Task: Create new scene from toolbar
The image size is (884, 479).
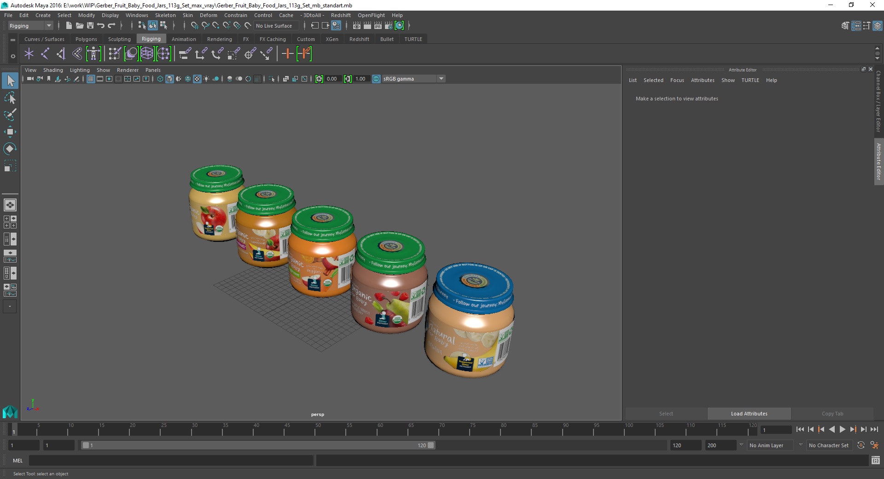Action: (x=69, y=26)
